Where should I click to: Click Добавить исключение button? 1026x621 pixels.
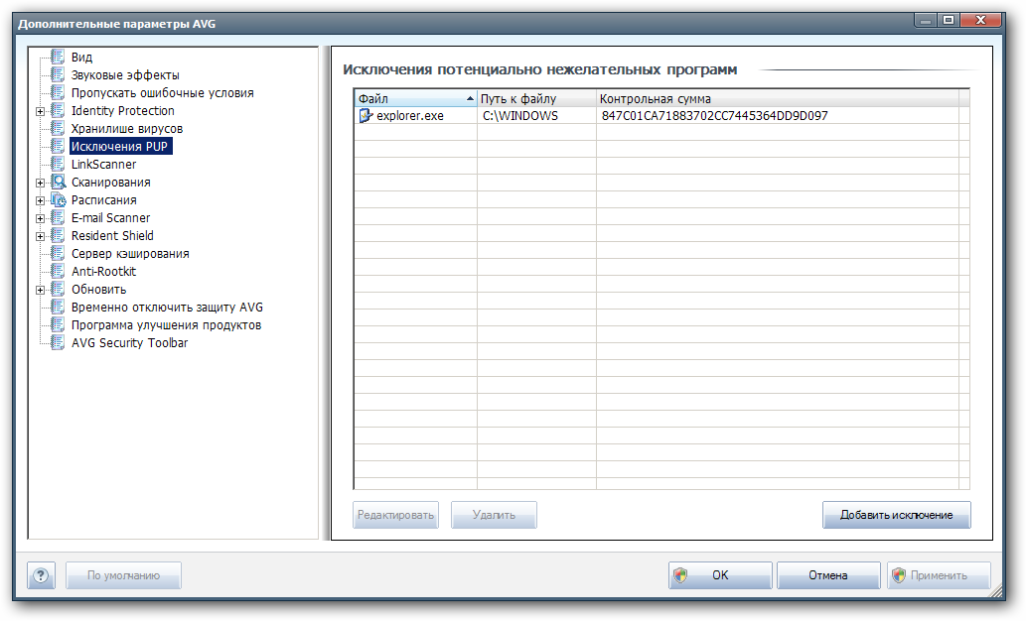897,515
